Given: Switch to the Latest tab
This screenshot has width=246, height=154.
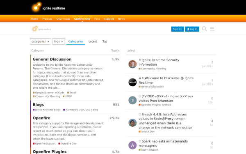Looking at the screenshot, I should [93, 41].
